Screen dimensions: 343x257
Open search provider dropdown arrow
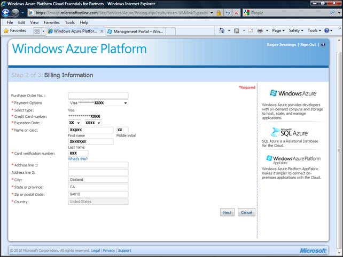click(x=339, y=13)
